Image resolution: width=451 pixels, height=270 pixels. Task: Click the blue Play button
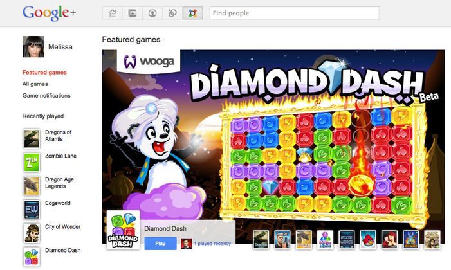(x=160, y=243)
